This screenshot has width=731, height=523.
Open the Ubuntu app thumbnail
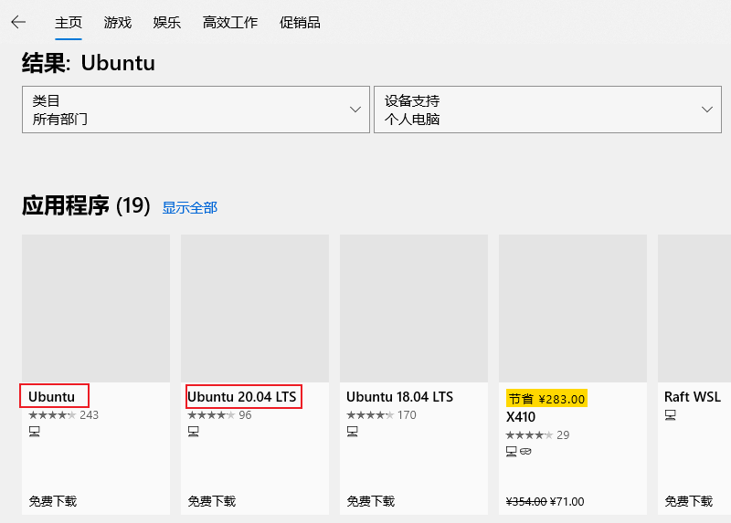[96, 309]
